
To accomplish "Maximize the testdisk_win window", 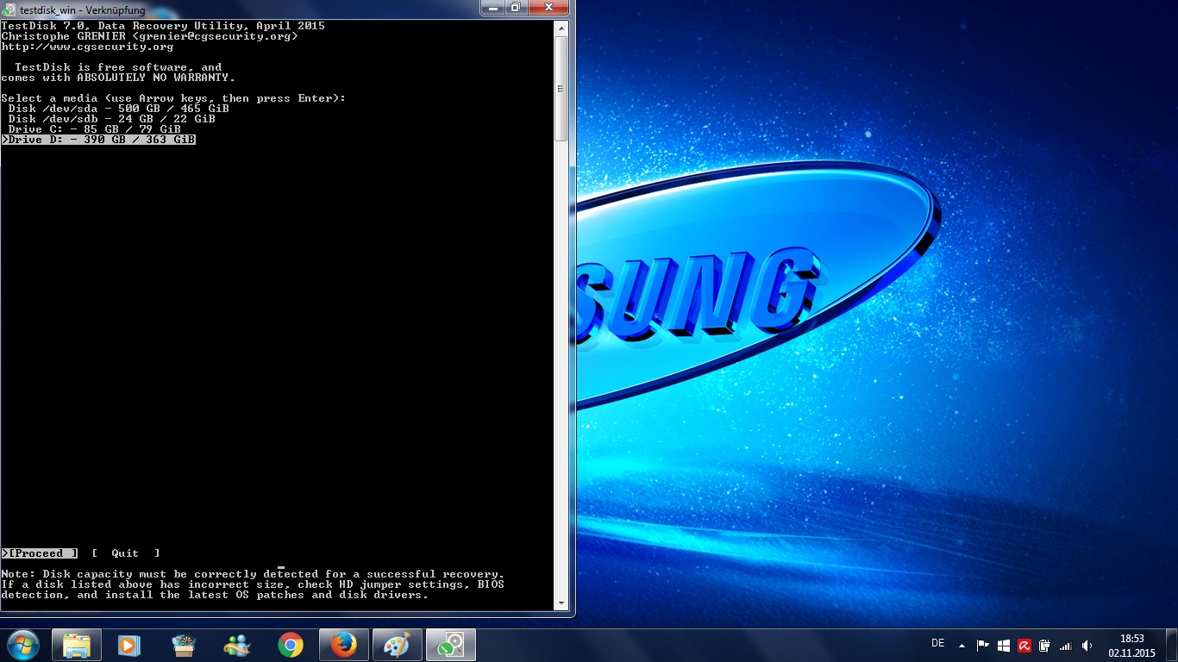I will pyautogui.click(x=516, y=8).
